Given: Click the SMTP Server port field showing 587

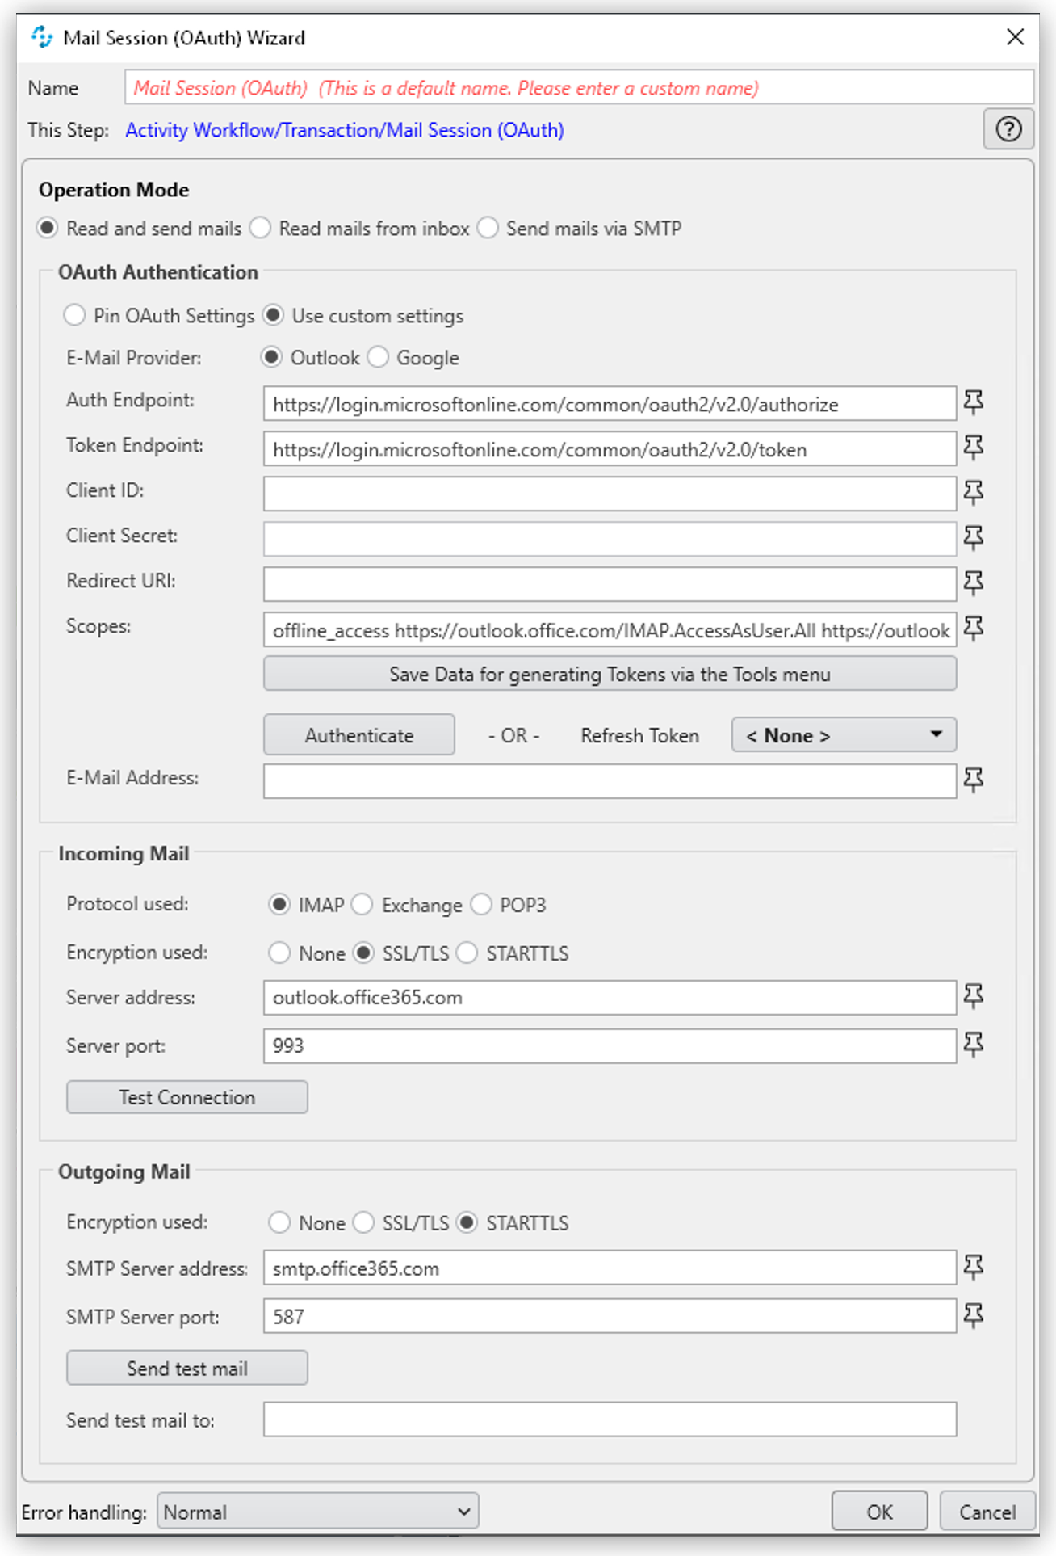Looking at the screenshot, I should 610,1316.
